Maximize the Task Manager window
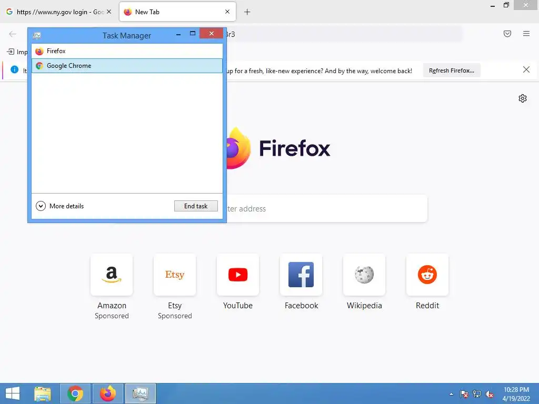539x404 pixels. click(x=193, y=33)
